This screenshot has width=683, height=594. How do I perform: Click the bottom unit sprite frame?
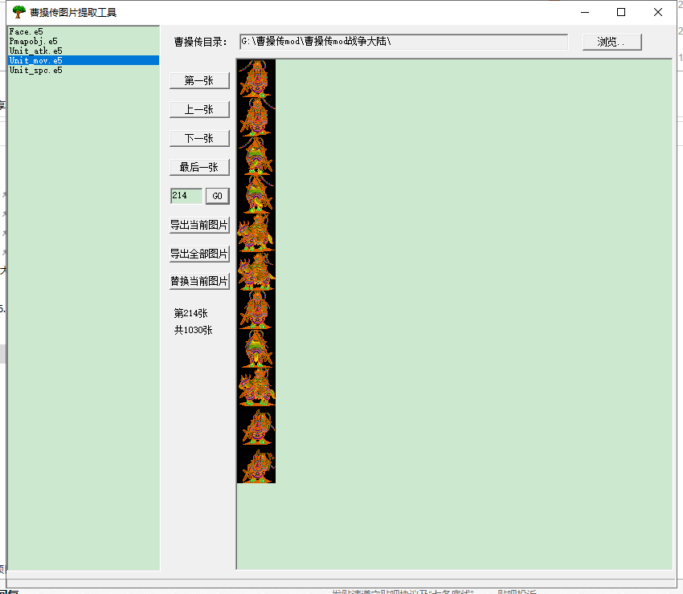[x=256, y=465]
